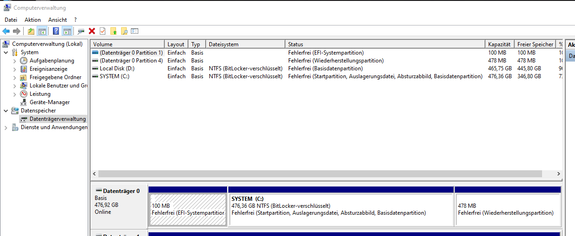The image size is (575, 236).
Task: Select Datenträgerverwaltung node
Action: (58, 119)
